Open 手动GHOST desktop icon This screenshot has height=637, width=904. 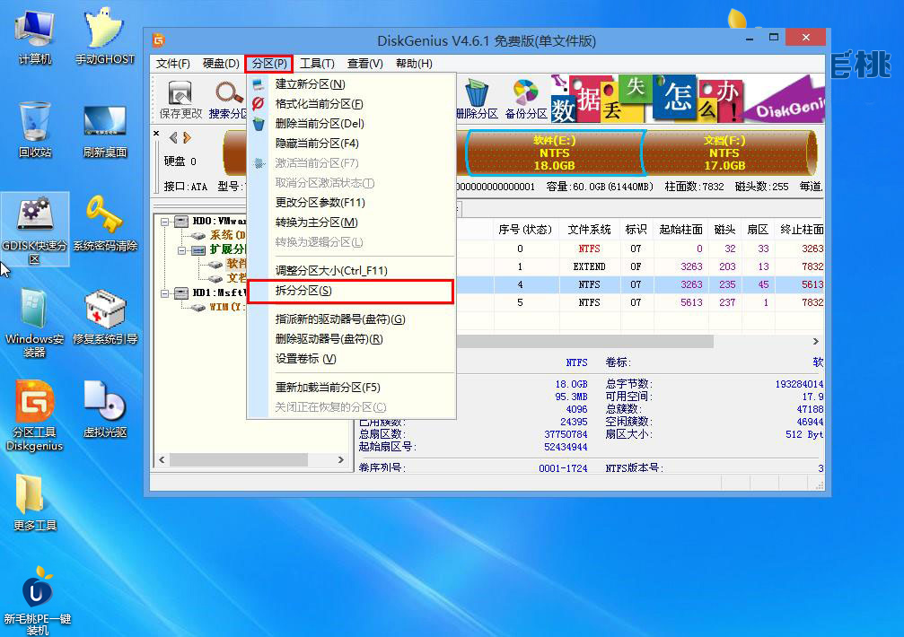click(x=104, y=36)
